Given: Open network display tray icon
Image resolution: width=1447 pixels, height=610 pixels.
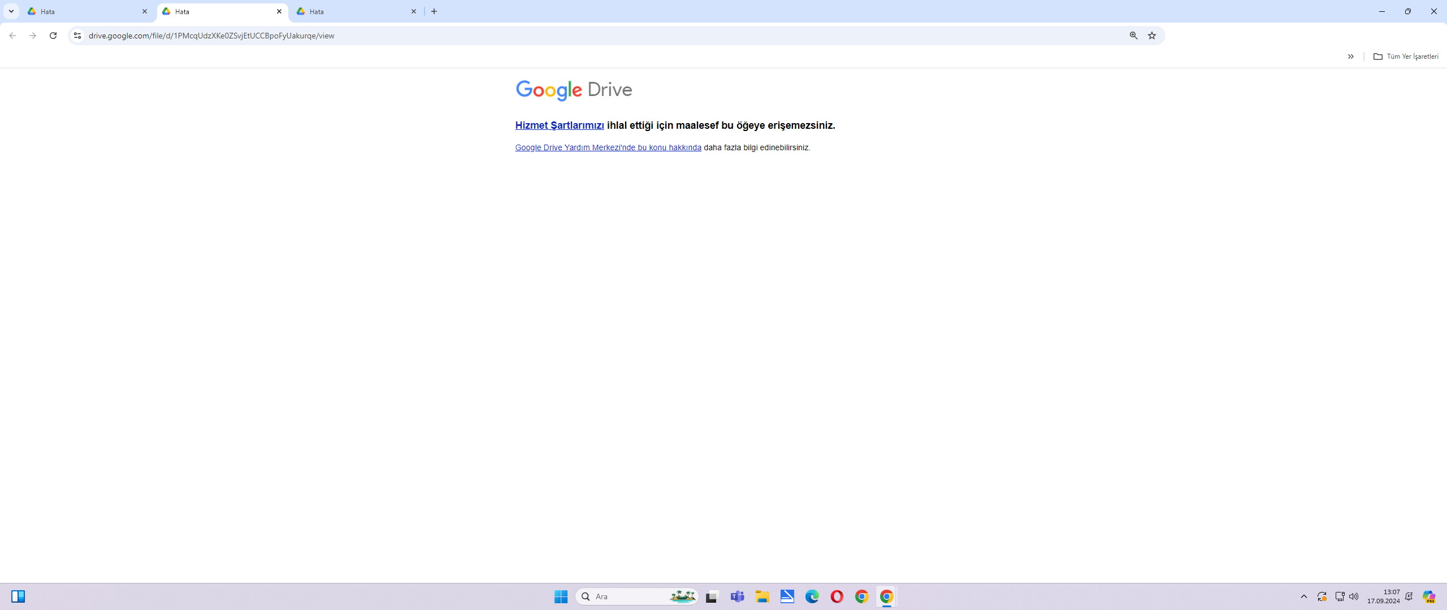Looking at the screenshot, I should coord(1339,596).
